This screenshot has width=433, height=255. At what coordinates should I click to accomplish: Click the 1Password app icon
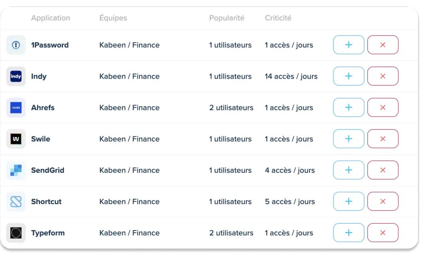point(16,45)
